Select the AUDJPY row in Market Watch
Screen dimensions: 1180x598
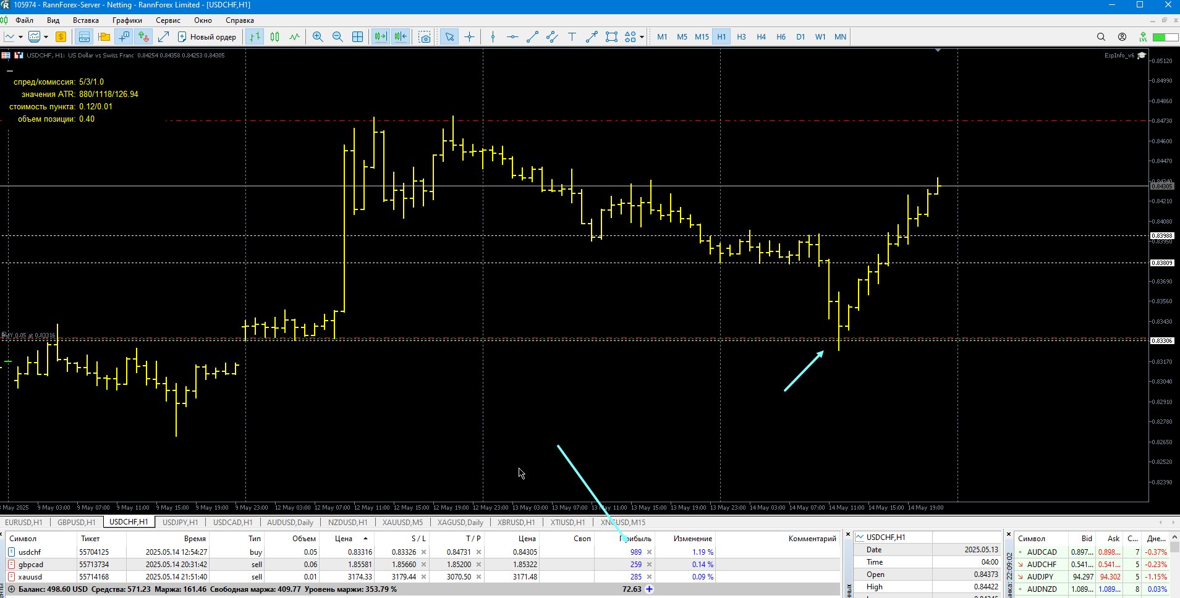coord(1093,577)
